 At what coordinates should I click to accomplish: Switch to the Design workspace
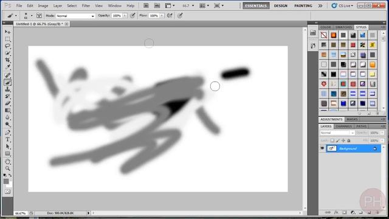pyautogui.click(x=281, y=5)
